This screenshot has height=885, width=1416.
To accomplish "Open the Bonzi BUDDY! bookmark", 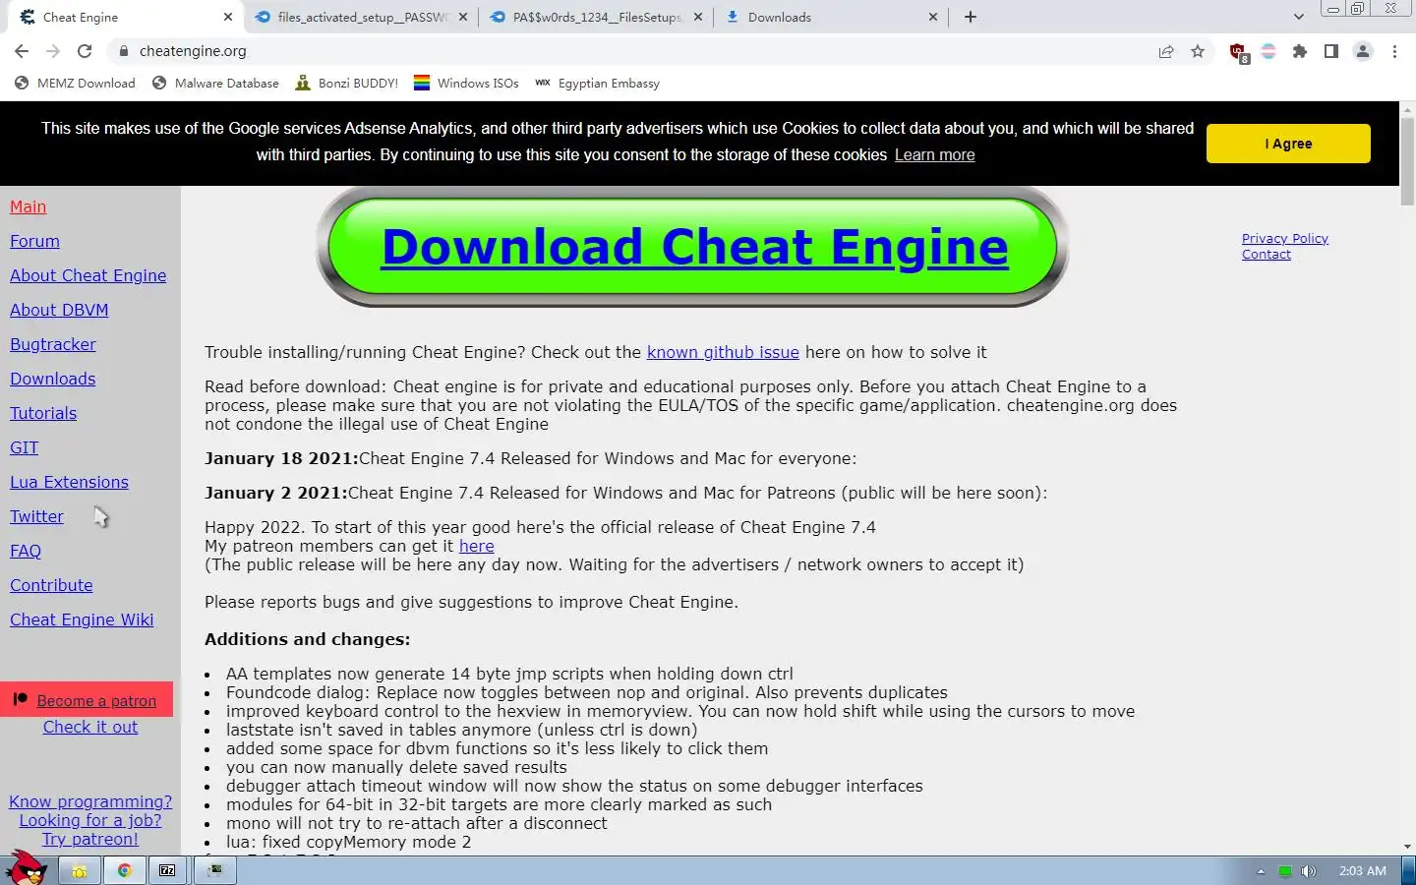I will click(x=346, y=84).
